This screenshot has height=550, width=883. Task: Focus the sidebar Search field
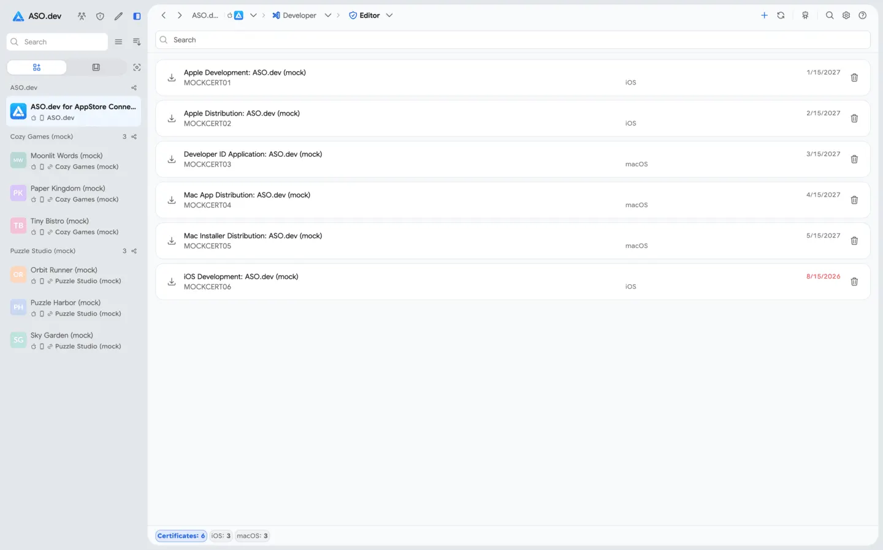57,42
